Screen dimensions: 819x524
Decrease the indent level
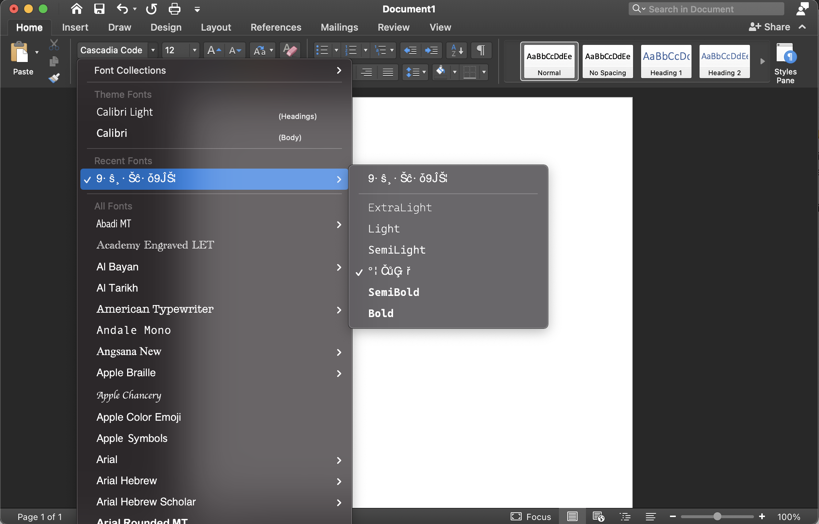tap(410, 50)
